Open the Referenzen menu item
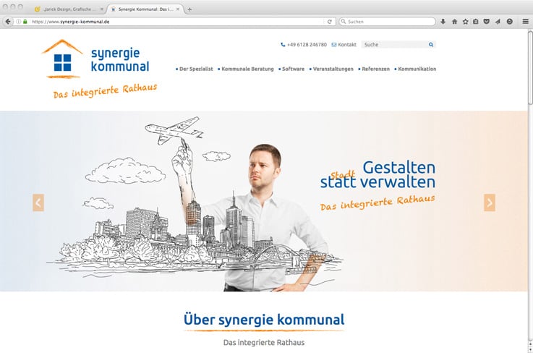The height and width of the screenshot is (358, 533). tap(374, 69)
